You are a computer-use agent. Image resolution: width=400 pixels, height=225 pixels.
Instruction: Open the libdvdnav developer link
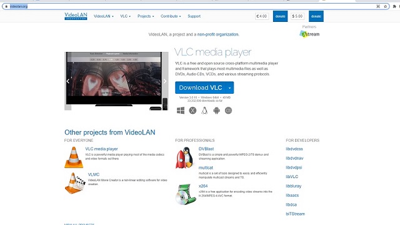[294, 158]
